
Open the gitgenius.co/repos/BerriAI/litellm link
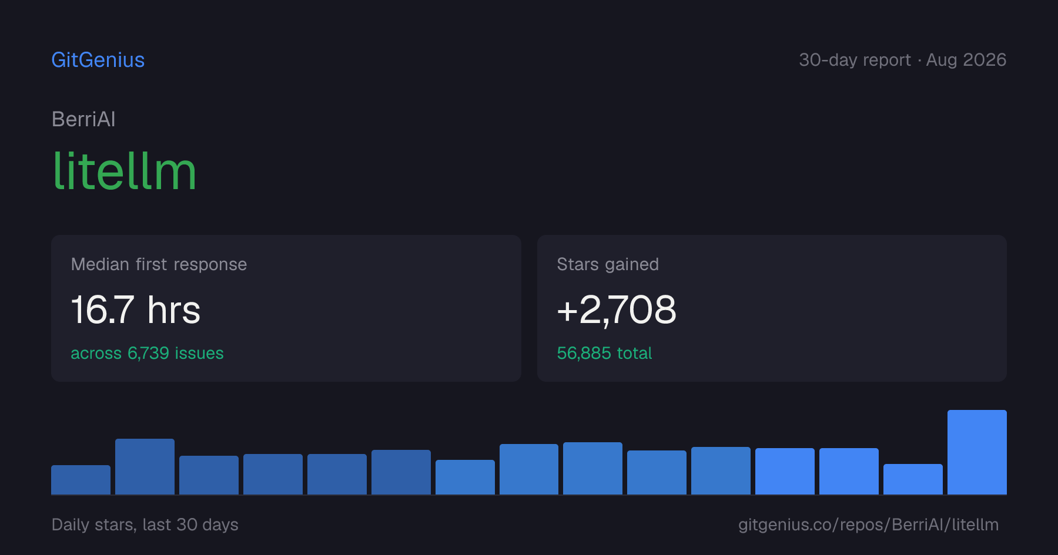click(868, 524)
